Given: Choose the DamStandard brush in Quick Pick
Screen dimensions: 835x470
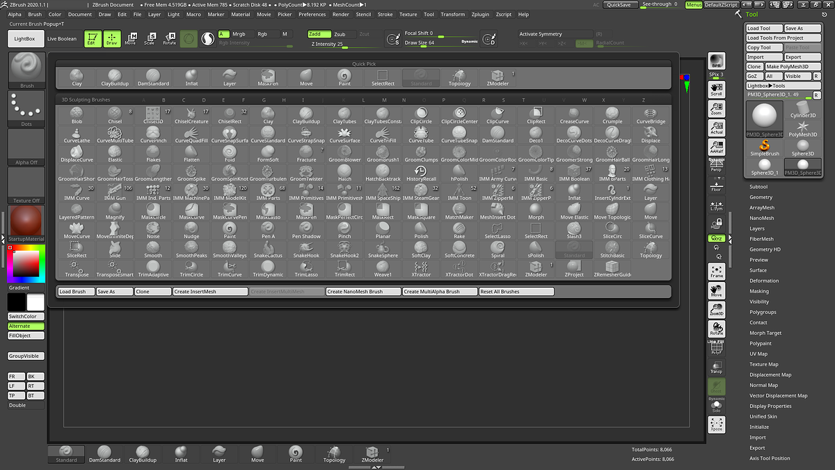Looking at the screenshot, I should tap(153, 77).
